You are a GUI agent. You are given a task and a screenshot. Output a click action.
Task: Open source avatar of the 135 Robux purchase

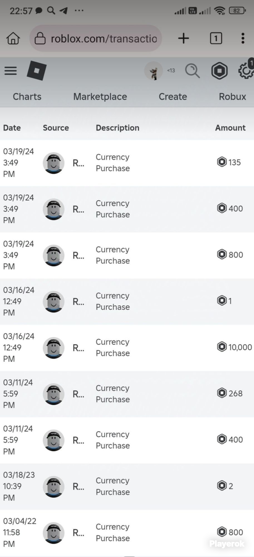(x=54, y=163)
